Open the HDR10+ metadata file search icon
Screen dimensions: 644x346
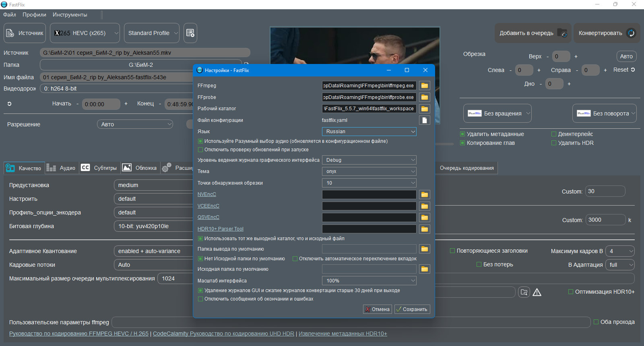524,292
